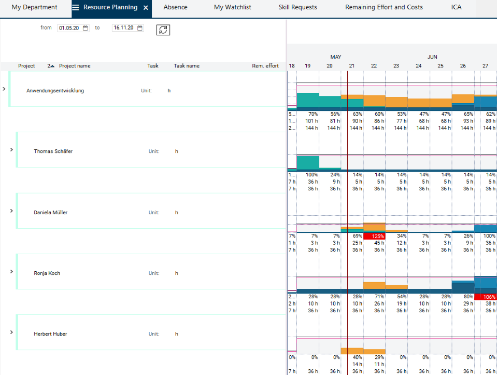Viewport: 497px width, 375px height.
Task: Expand the Ronja Koch row
Action: click(x=11, y=271)
